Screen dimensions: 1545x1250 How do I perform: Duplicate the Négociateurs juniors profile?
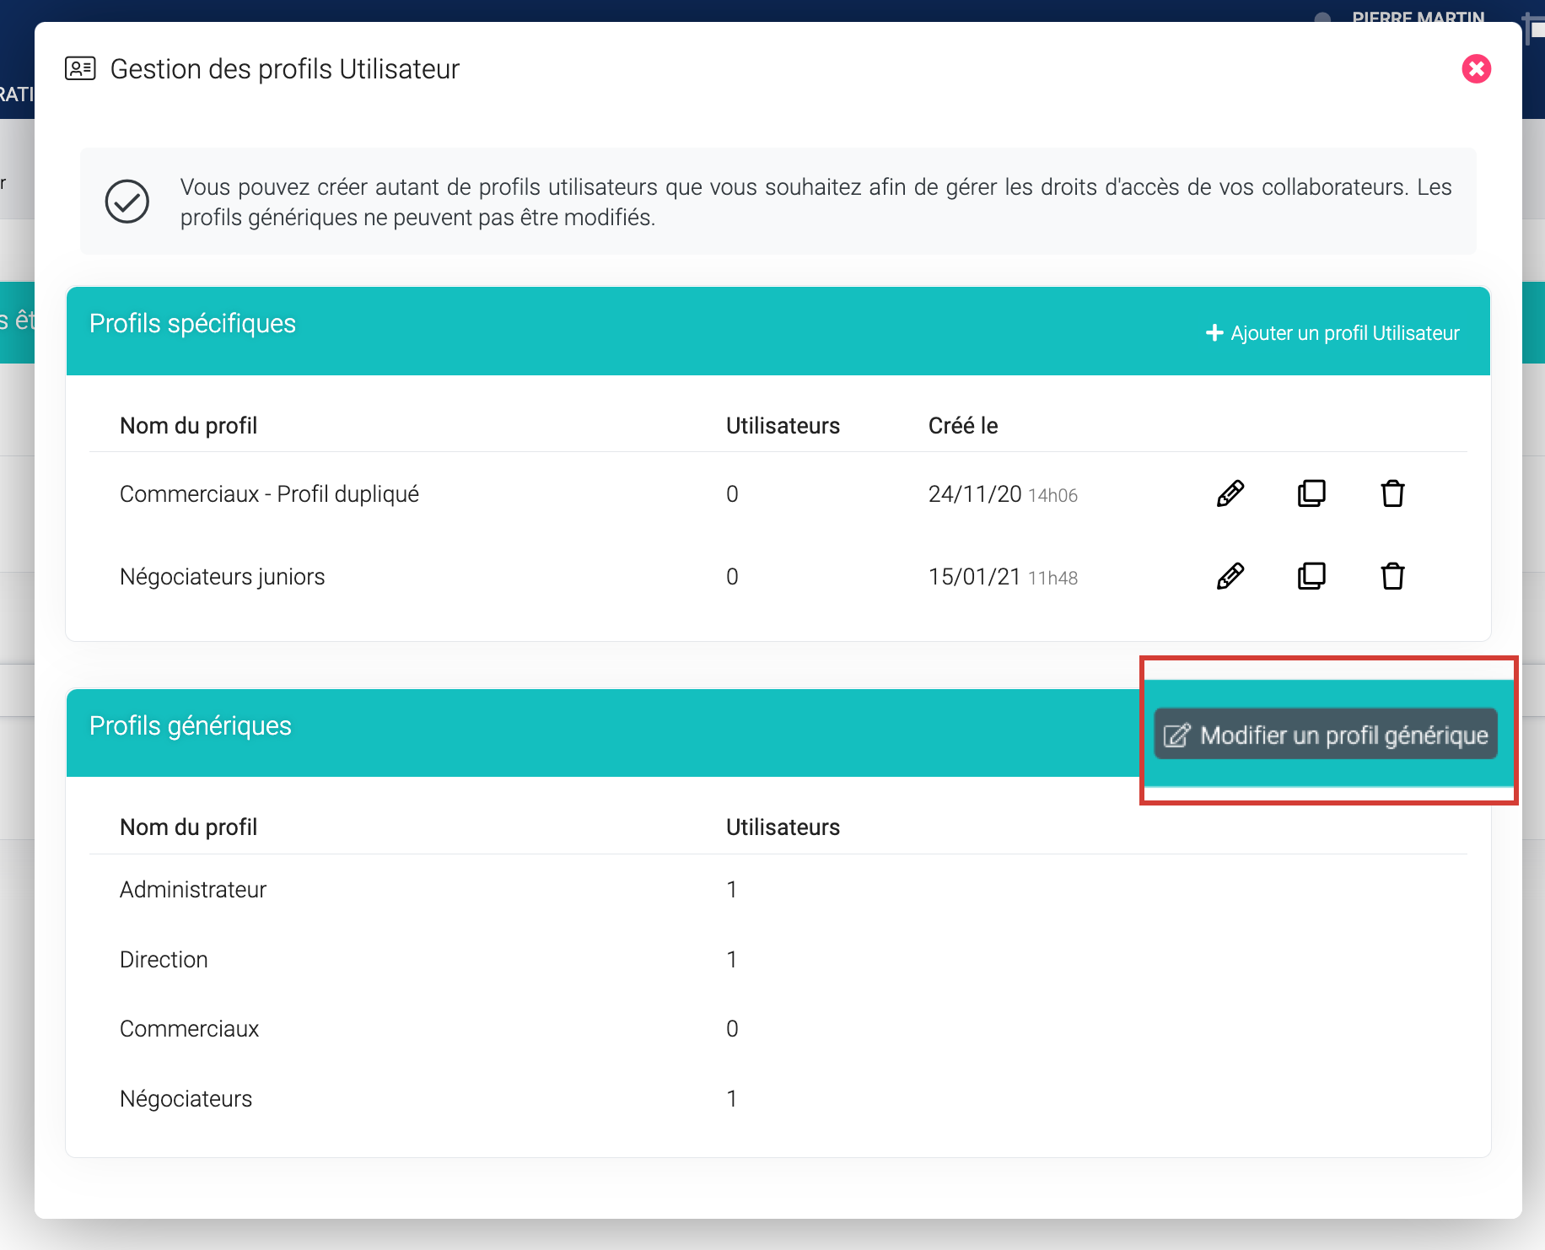[1311, 576]
